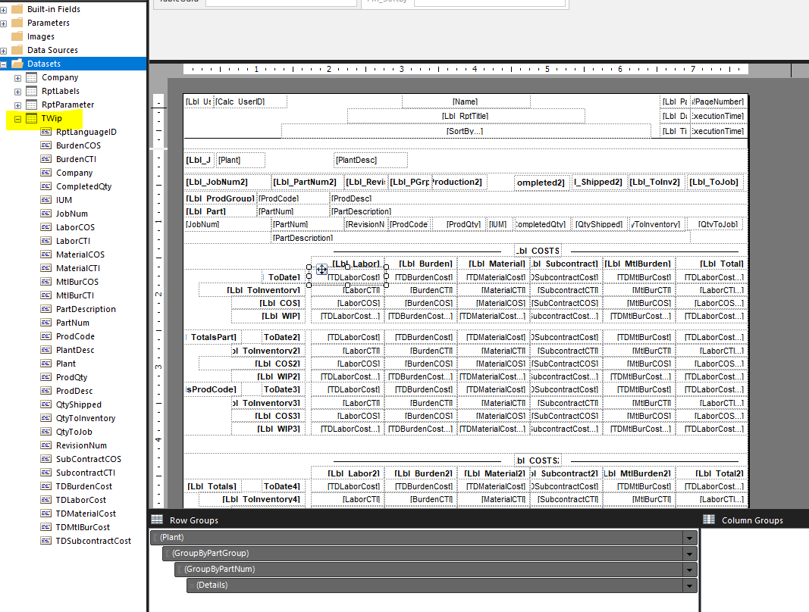
Task: Click the TDSubcontractCost field icon
Action: [46, 540]
